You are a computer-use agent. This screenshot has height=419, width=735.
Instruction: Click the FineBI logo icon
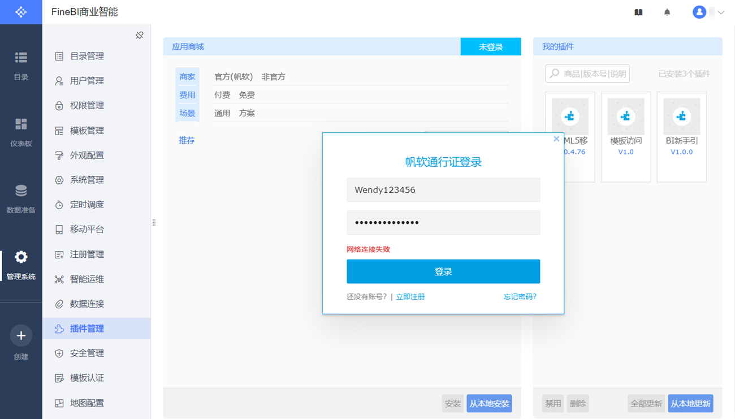click(x=21, y=12)
